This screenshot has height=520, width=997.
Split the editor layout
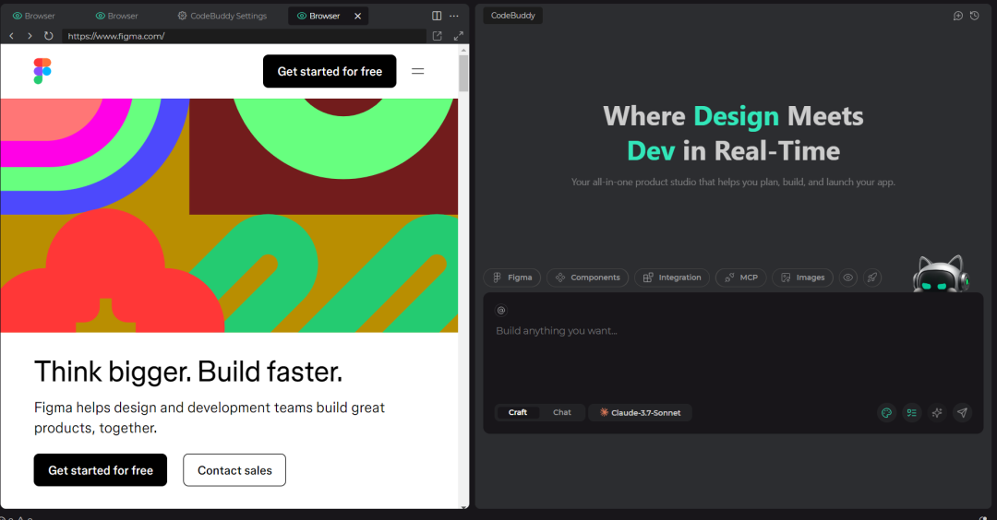pos(437,16)
